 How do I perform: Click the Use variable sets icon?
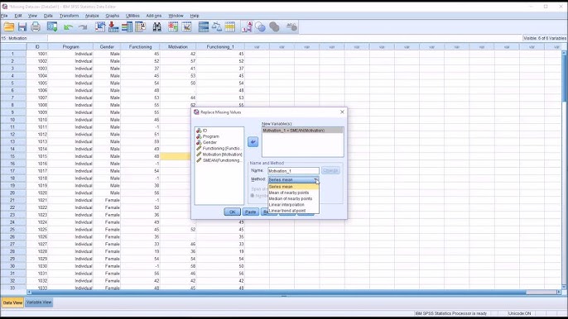(x=260, y=26)
